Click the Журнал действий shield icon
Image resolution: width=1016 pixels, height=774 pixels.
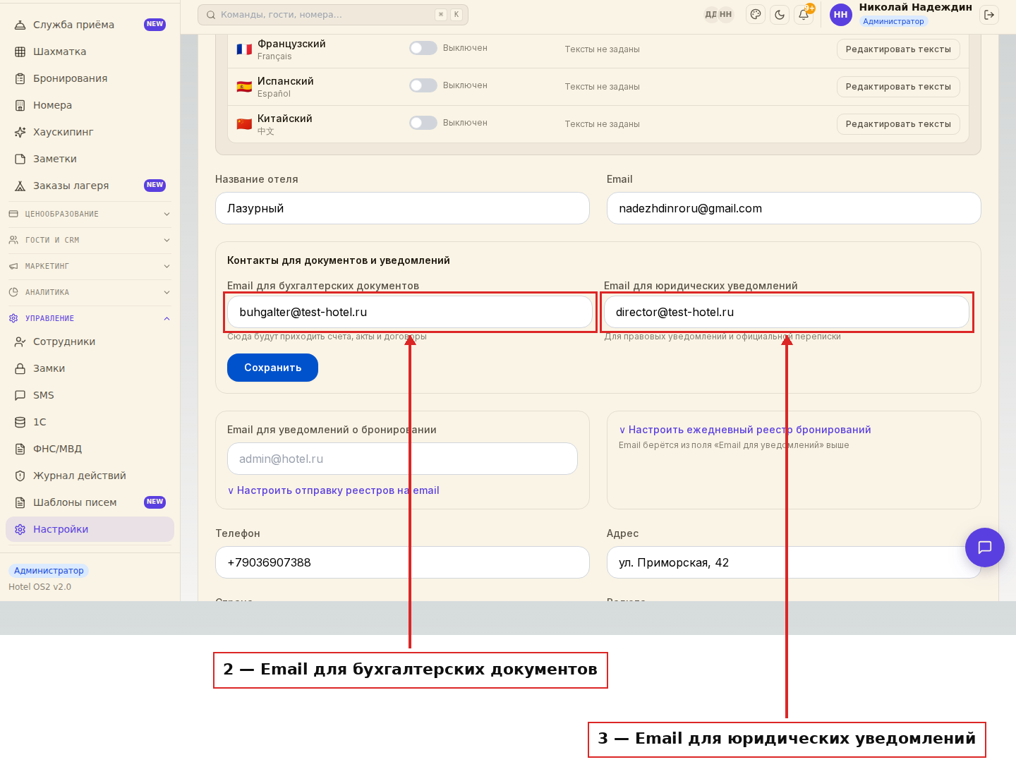tap(20, 476)
